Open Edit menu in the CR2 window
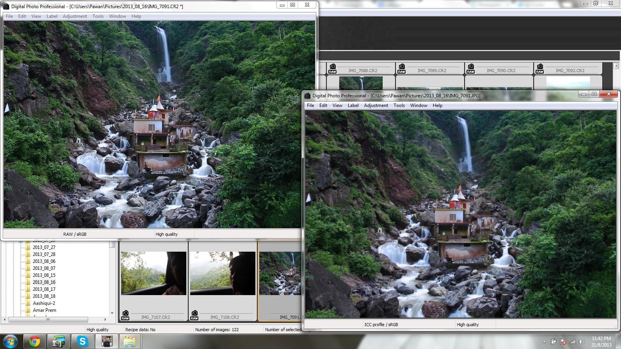 coord(22,16)
